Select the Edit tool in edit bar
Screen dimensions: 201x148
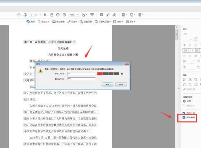coord(31,22)
